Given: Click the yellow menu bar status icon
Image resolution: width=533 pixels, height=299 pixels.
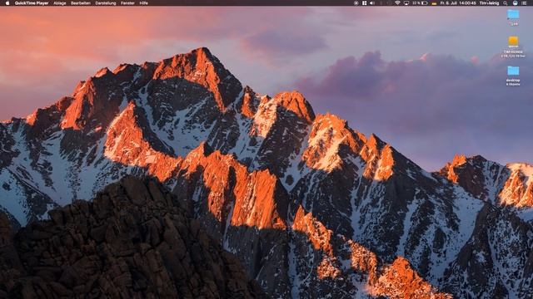Looking at the screenshot, I should [x=434, y=3].
